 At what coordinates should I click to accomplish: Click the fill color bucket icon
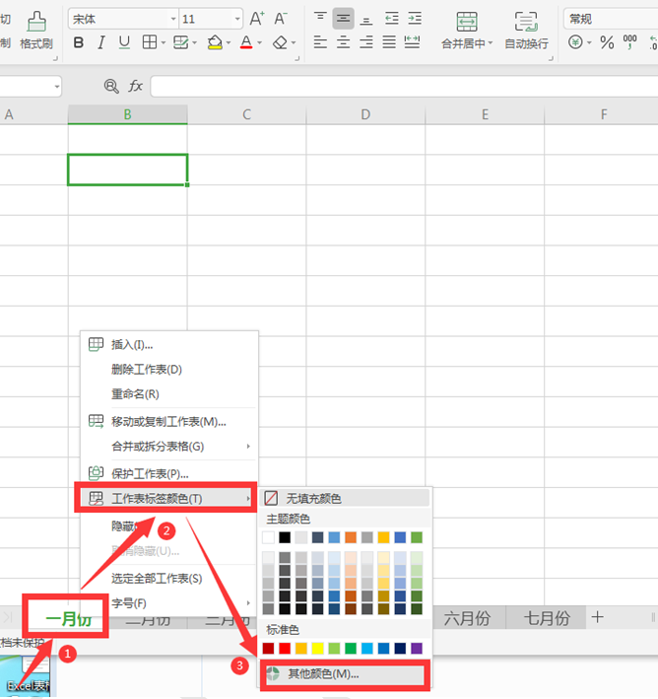click(x=215, y=42)
